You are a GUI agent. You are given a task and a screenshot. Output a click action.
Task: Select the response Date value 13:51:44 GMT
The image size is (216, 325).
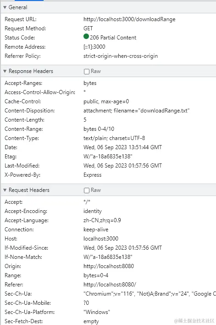coord(122,147)
